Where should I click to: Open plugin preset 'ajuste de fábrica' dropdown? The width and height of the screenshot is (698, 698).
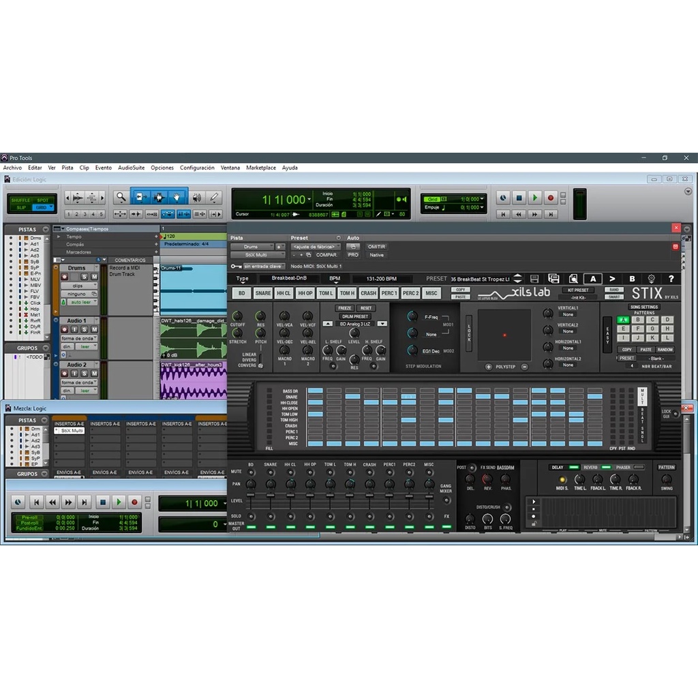click(316, 247)
